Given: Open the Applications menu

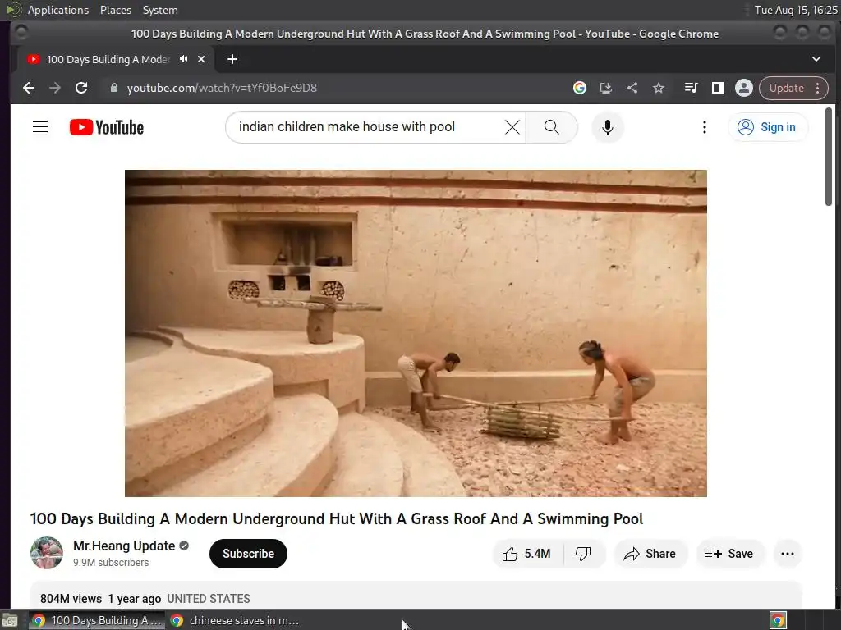Looking at the screenshot, I should pyautogui.click(x=58, y=10).
